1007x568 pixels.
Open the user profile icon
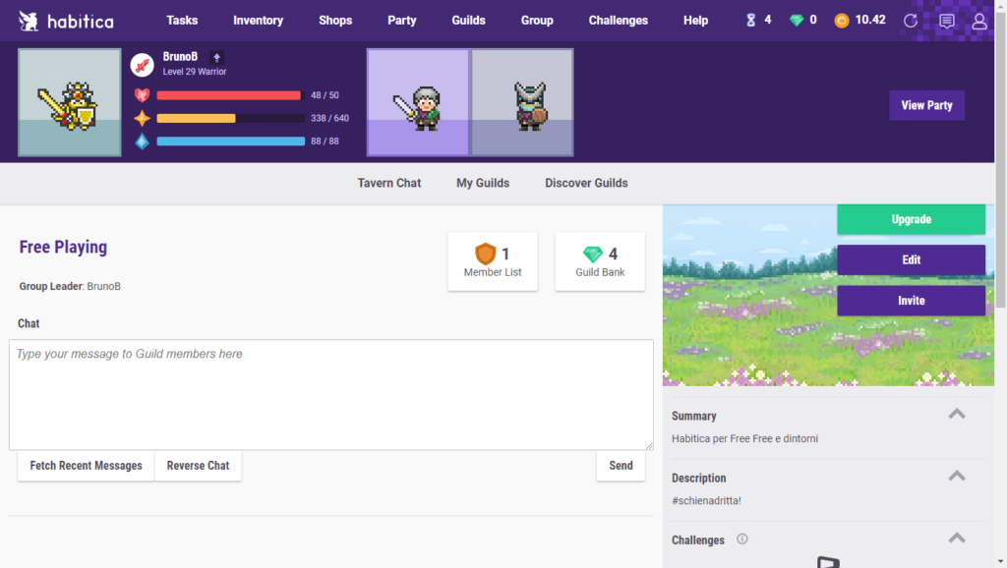[979, 21]
